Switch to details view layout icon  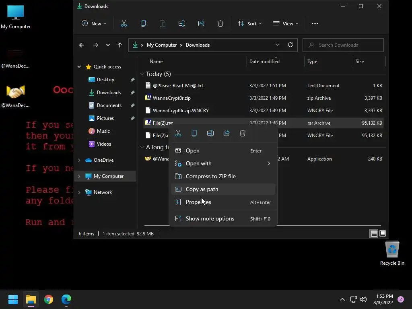click(x=374, y=233)
